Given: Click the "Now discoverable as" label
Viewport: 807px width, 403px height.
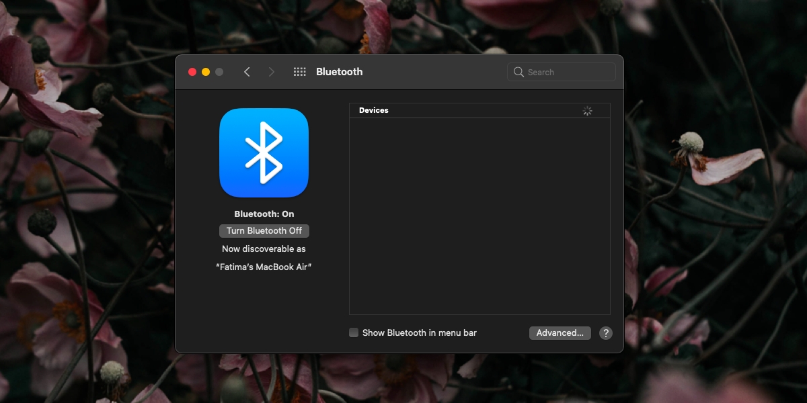Looking at the screenshot, I should [264, 249].
